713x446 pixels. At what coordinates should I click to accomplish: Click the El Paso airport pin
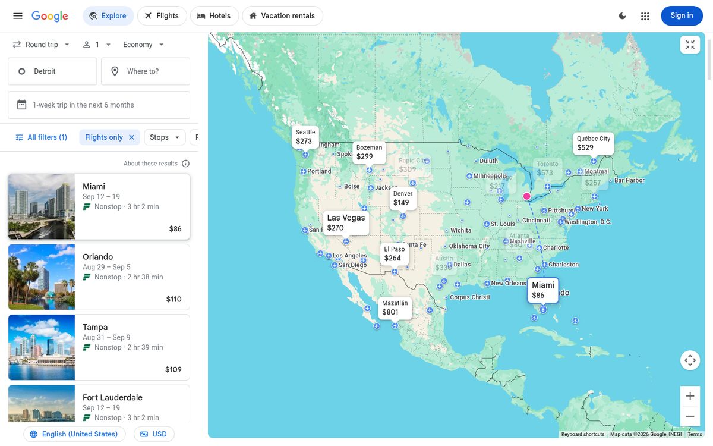[x=395, y=272]
